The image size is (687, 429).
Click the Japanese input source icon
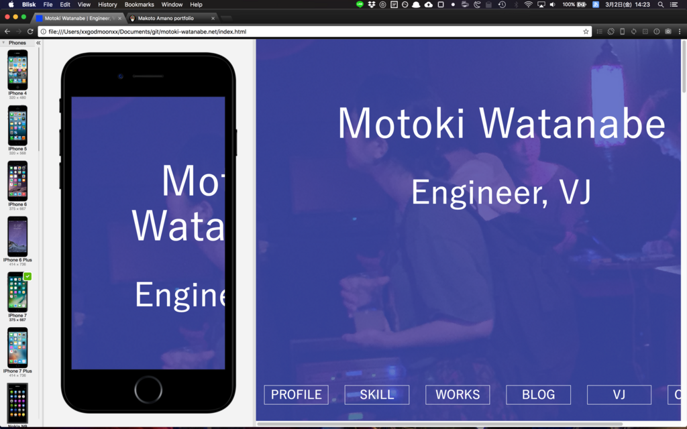point(596,5)
